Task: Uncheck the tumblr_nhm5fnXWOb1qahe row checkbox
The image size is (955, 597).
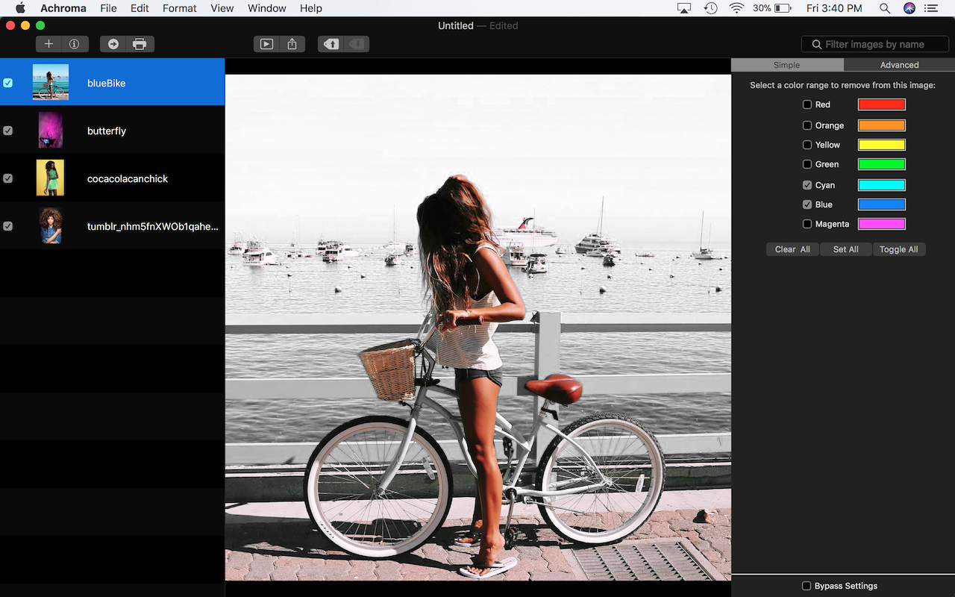Action: pyautogui.click(x=8, y=226)
